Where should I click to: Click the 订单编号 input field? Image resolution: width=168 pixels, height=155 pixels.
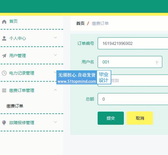coord(133,43)
